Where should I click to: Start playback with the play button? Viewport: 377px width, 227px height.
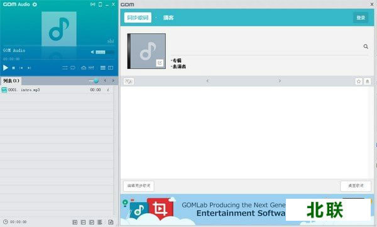(5, 68)
